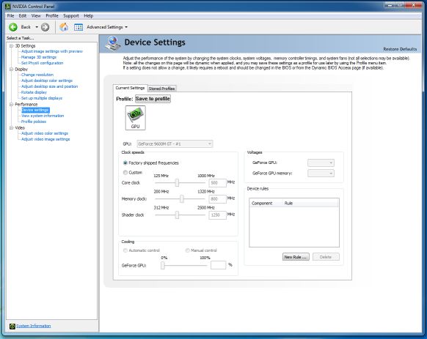
Task: Select Adjust desktop color settings
Action: [47, 81]
